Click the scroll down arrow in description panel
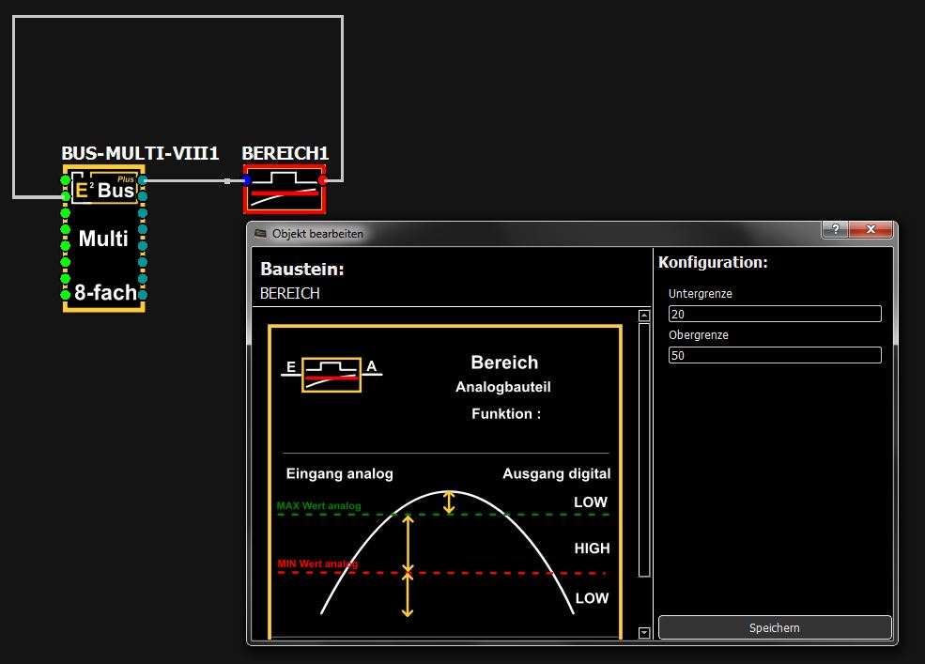 point(644,633)
